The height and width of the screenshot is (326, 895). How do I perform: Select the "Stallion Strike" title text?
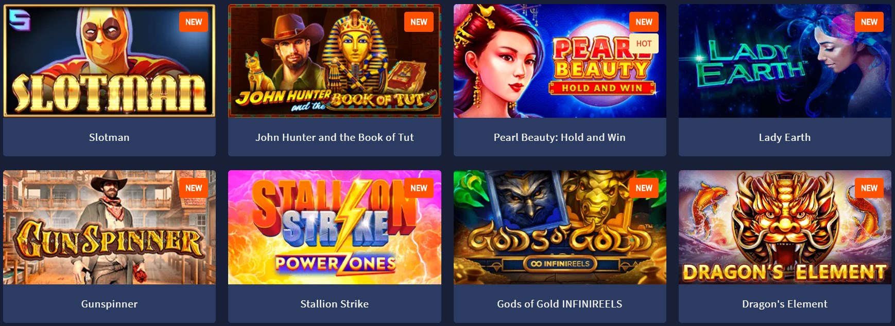coord(335,304)
